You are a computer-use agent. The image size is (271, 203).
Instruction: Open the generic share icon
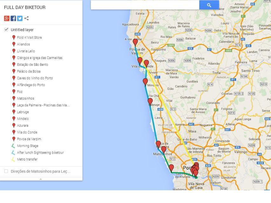pos(26,18)
